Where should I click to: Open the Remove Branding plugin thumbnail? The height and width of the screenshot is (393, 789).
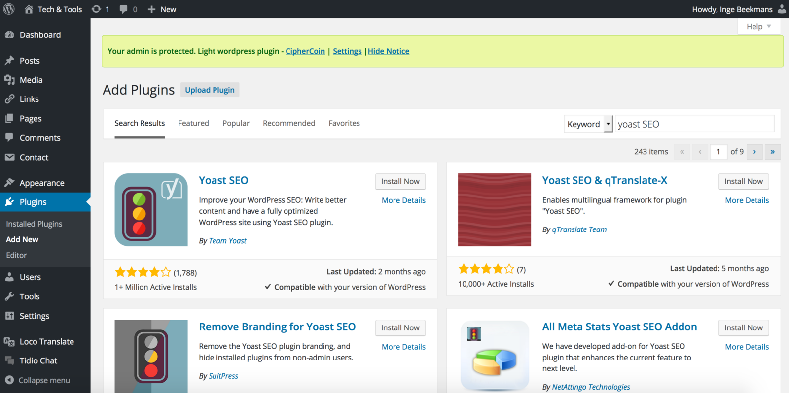[151, 356]
